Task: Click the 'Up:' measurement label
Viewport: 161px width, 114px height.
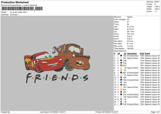Action: coord(115,31)
